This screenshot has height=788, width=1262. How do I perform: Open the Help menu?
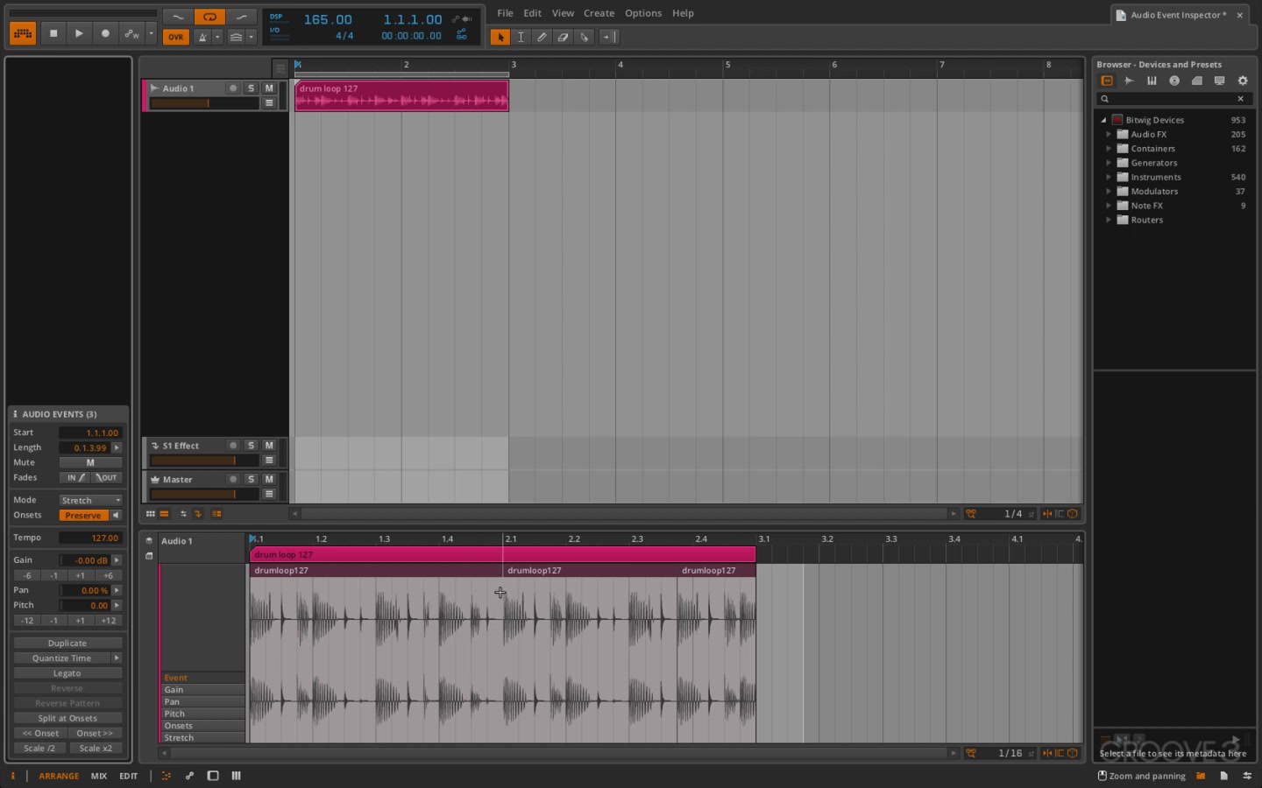tap(683, 13)
